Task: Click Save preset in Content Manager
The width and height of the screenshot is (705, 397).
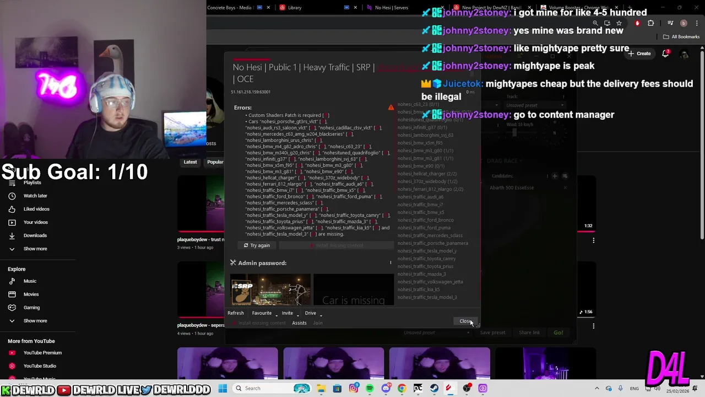Action: pyautogui.click(x=492, y=332)
